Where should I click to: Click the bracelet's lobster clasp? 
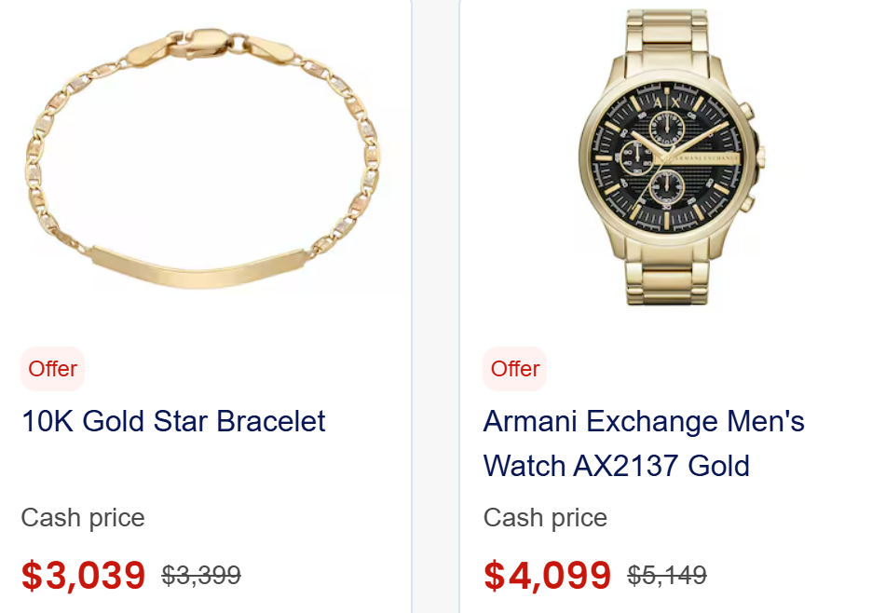pyautogui.click(x=200, y=40)
